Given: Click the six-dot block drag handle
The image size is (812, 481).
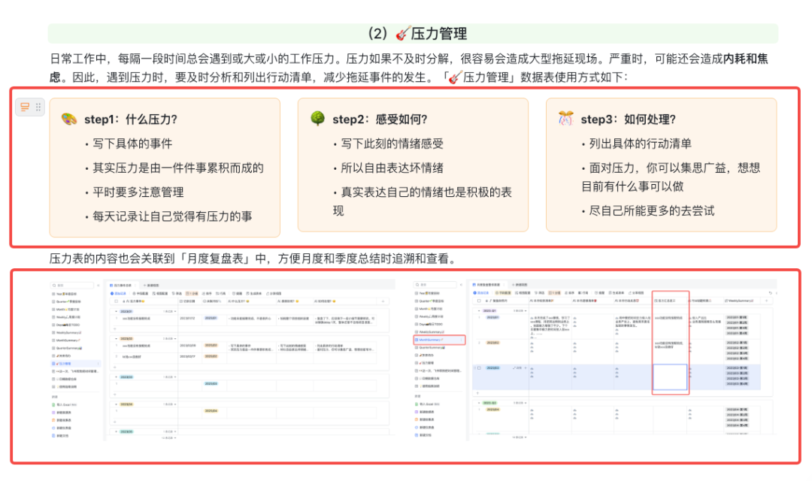Looking at the screenshot, I should coord(38,107).
